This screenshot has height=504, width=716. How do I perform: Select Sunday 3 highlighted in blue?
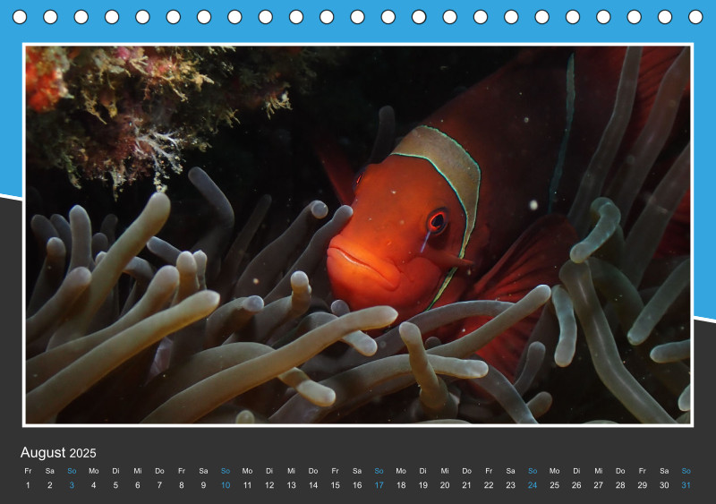[72, 485]
